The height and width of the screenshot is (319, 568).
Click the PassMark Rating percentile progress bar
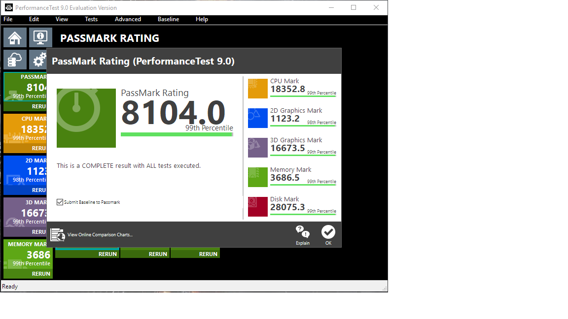177,134
